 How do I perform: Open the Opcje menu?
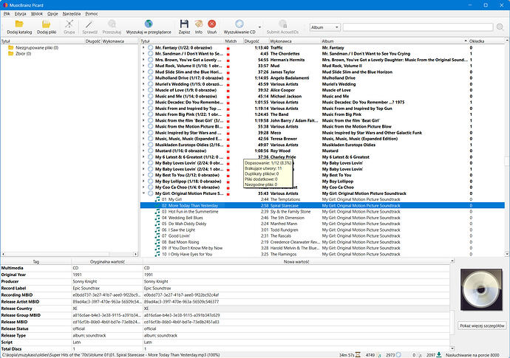(52, 13)
